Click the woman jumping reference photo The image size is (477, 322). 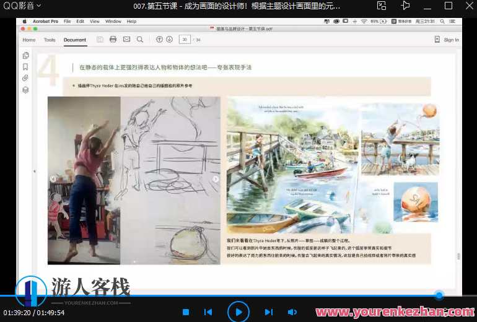pos(84,180)
